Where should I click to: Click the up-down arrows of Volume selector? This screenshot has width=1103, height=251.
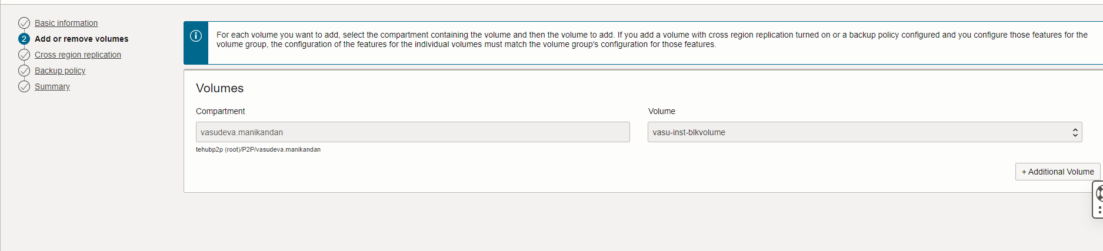pyautogui.click(x=1075, y=132)
